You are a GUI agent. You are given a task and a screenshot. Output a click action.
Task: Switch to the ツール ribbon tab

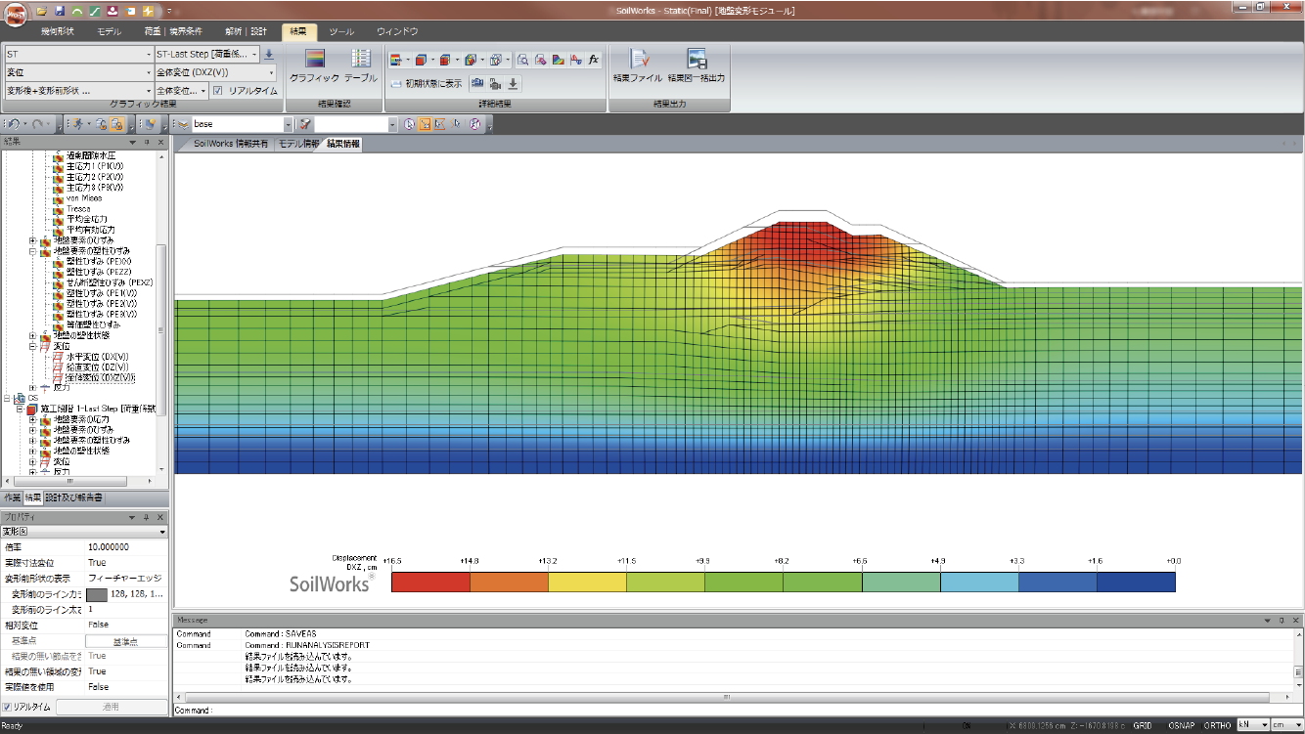(x=341, y=31)
